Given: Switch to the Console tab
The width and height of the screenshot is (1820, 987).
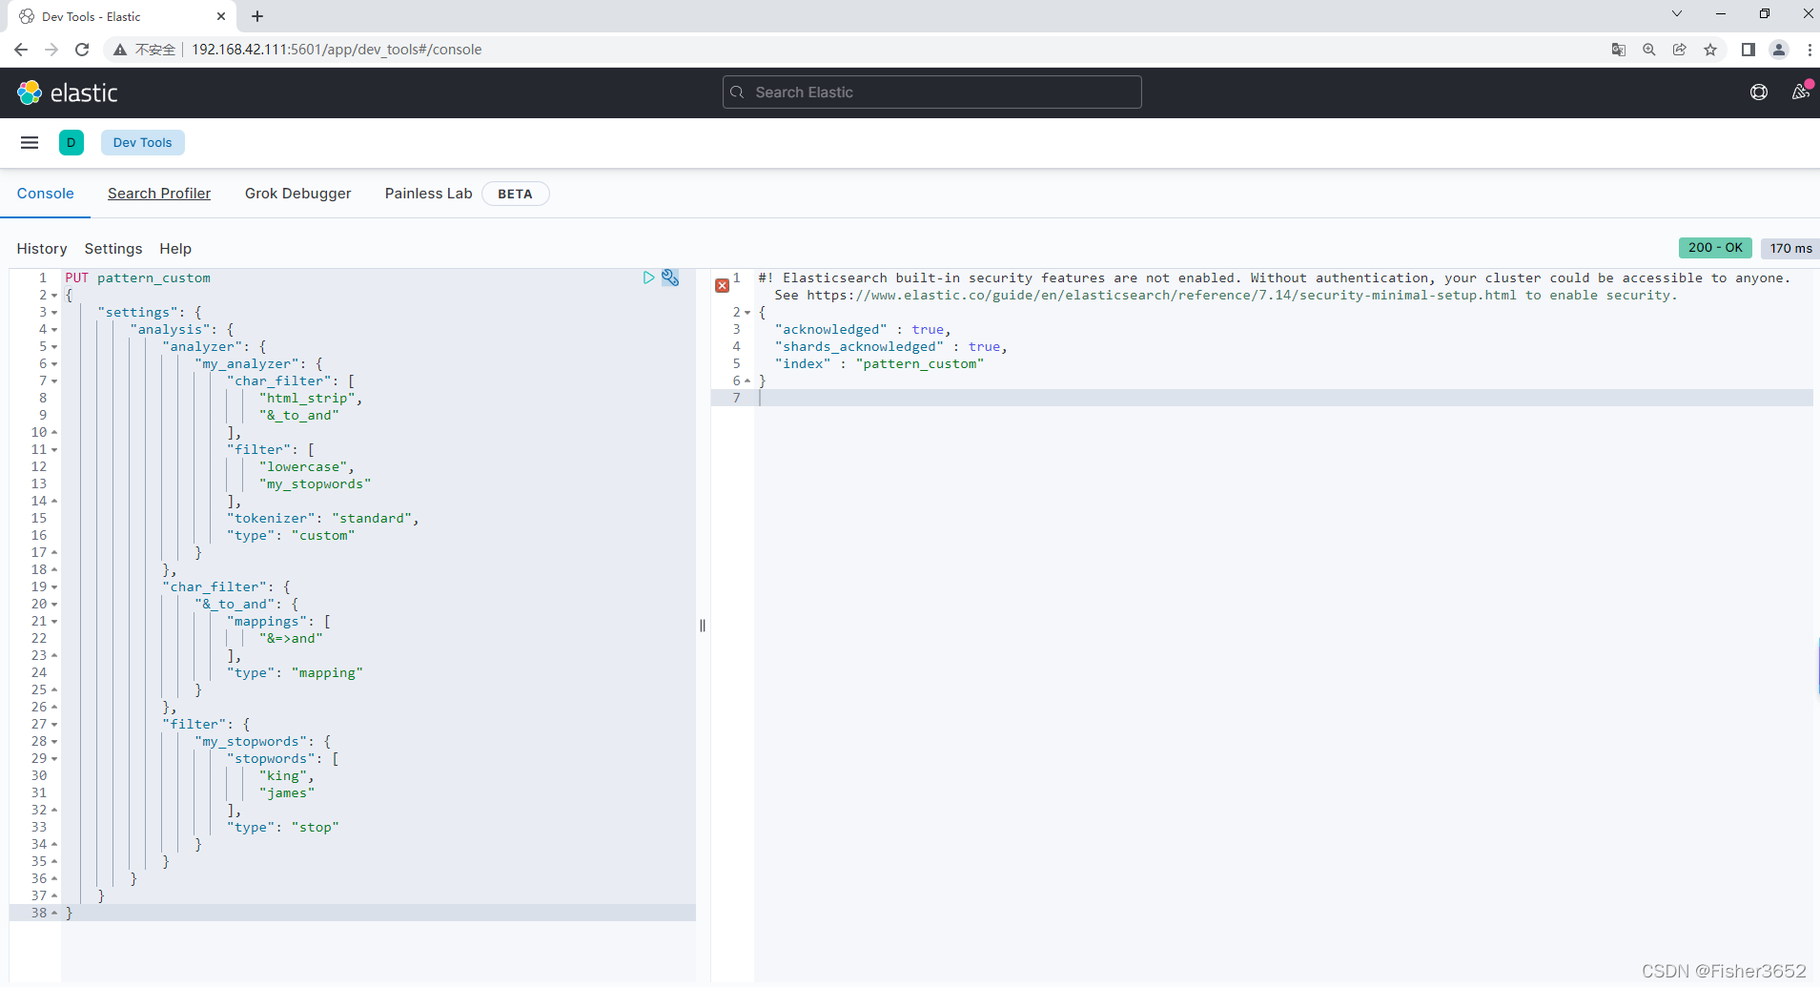Looking at the screenshot, I should tap(45, 194).
